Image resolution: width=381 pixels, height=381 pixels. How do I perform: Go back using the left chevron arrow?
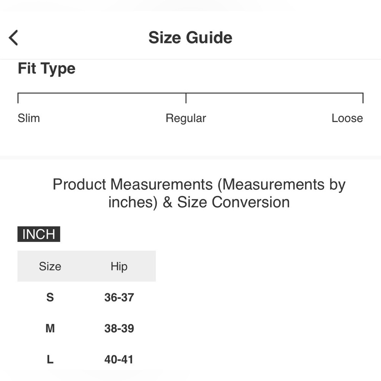(x=13, y=38)
